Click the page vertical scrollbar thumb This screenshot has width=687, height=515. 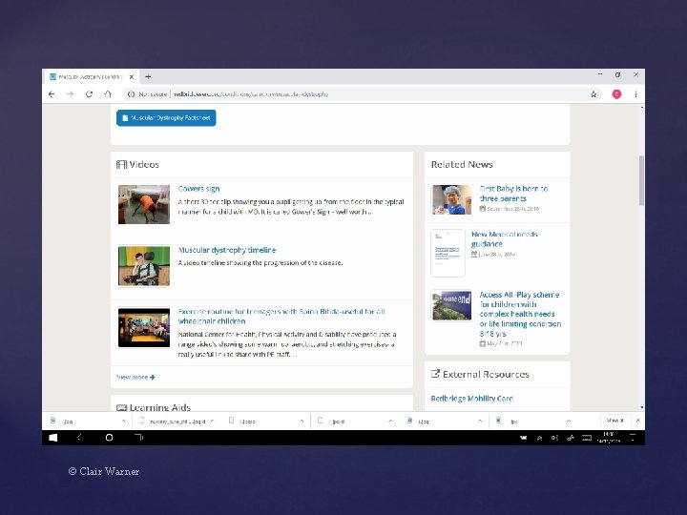[x=641, y=180]
